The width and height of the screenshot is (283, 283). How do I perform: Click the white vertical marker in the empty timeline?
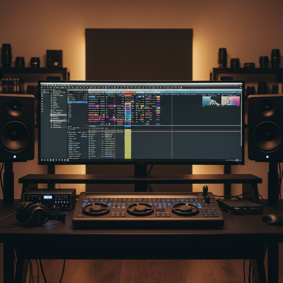[172, 125]
